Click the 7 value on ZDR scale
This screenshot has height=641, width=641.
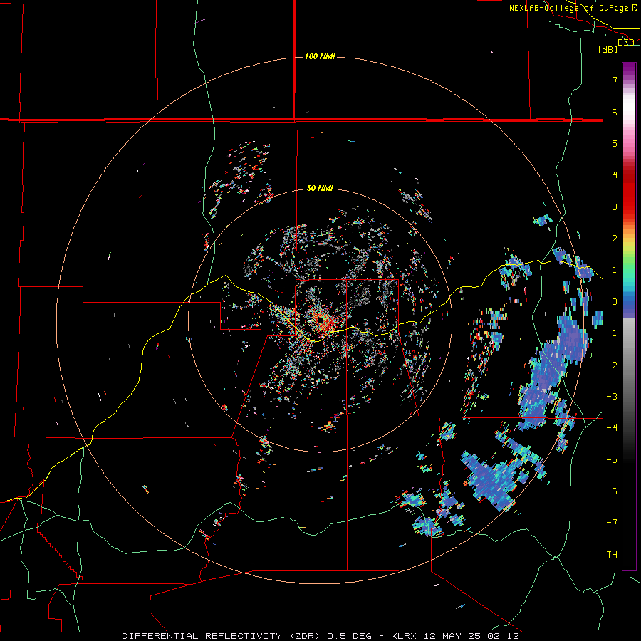point(615,80)
